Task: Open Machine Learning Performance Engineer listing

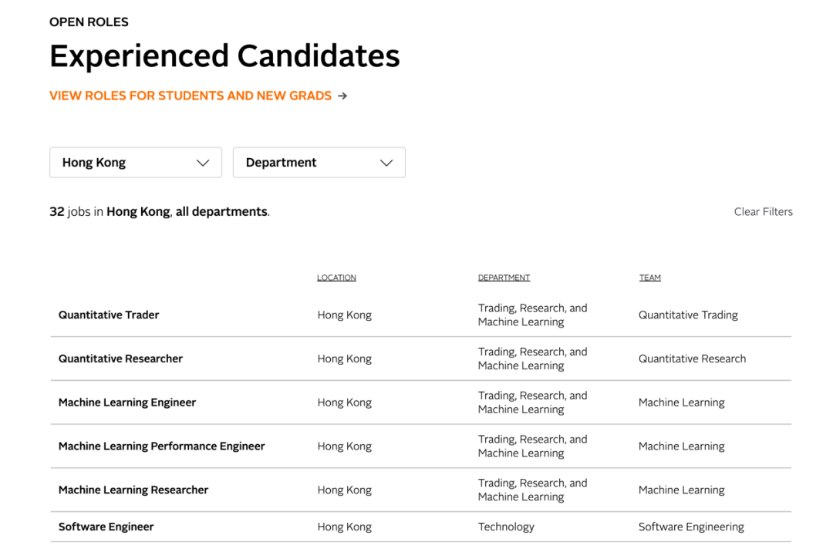Action: click(161, 446)
